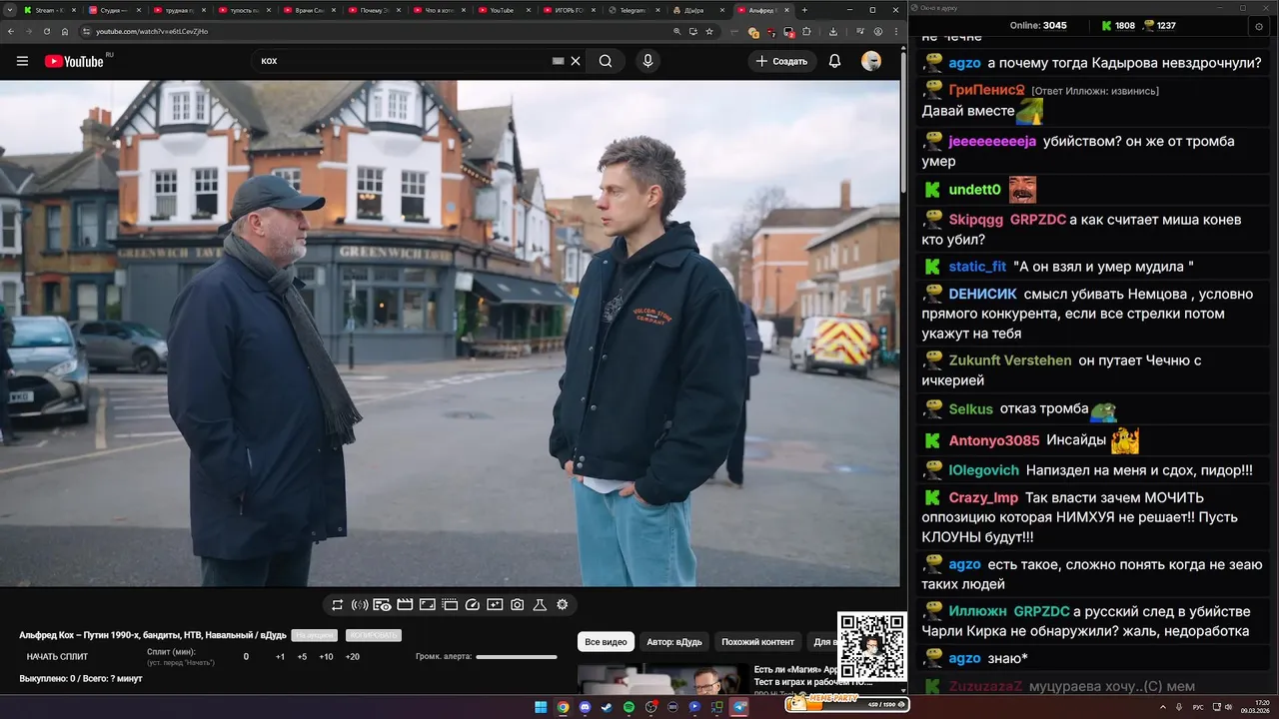Screen dimensions: 1279x719
Task: Click the 'GRPZDC' mention in Skipqgg's message
Action: point(1038,219)
